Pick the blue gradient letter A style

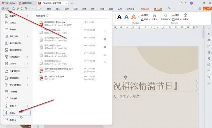coord(126,17)
